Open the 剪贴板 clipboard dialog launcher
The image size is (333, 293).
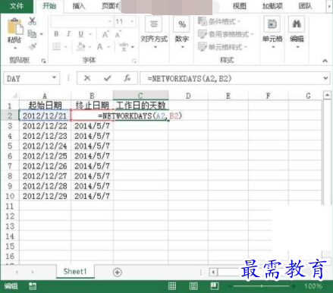tap(43, 61)
